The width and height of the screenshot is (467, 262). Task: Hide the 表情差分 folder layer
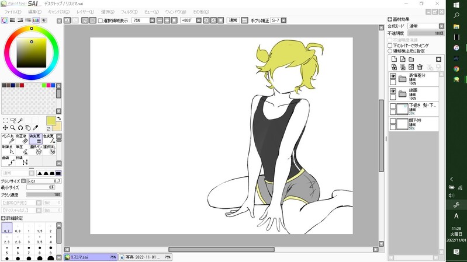(393, 76)
